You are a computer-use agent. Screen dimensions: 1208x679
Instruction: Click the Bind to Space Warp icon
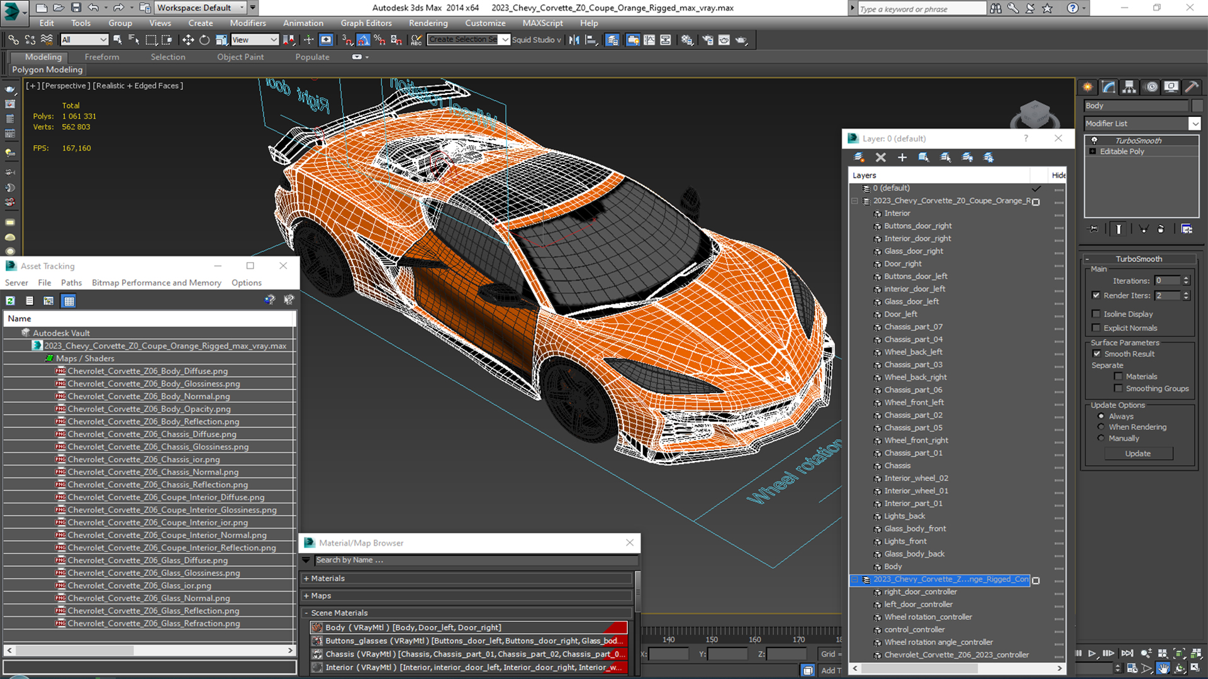(x=47, y=40)
